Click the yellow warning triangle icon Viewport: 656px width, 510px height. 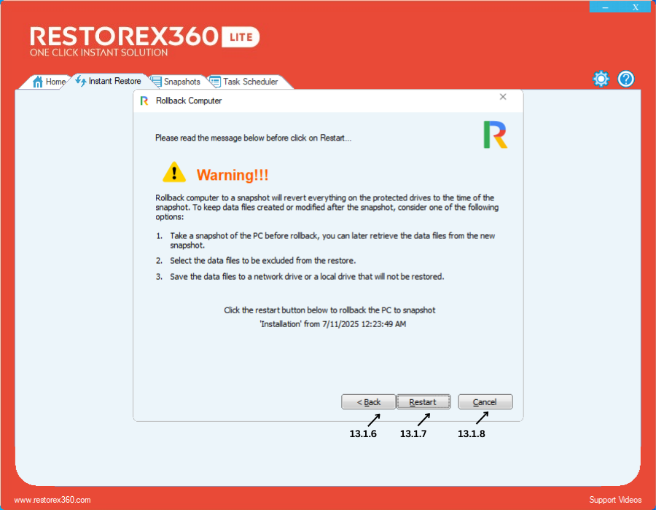coord(174,173)
